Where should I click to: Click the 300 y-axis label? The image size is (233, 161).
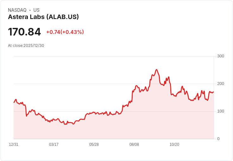click(221, 56)
